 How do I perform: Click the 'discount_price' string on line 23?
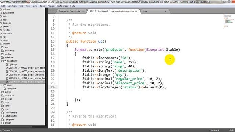tap(130, 83)
